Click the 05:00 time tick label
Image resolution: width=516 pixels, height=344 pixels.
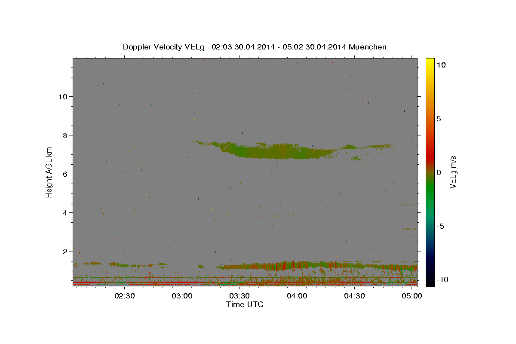412,296
